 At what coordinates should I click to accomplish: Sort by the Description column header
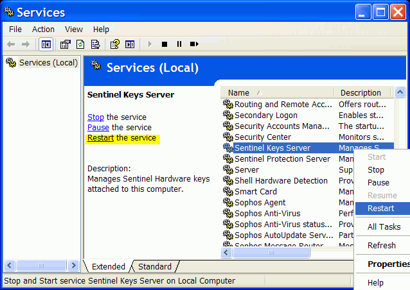(362, 92)
